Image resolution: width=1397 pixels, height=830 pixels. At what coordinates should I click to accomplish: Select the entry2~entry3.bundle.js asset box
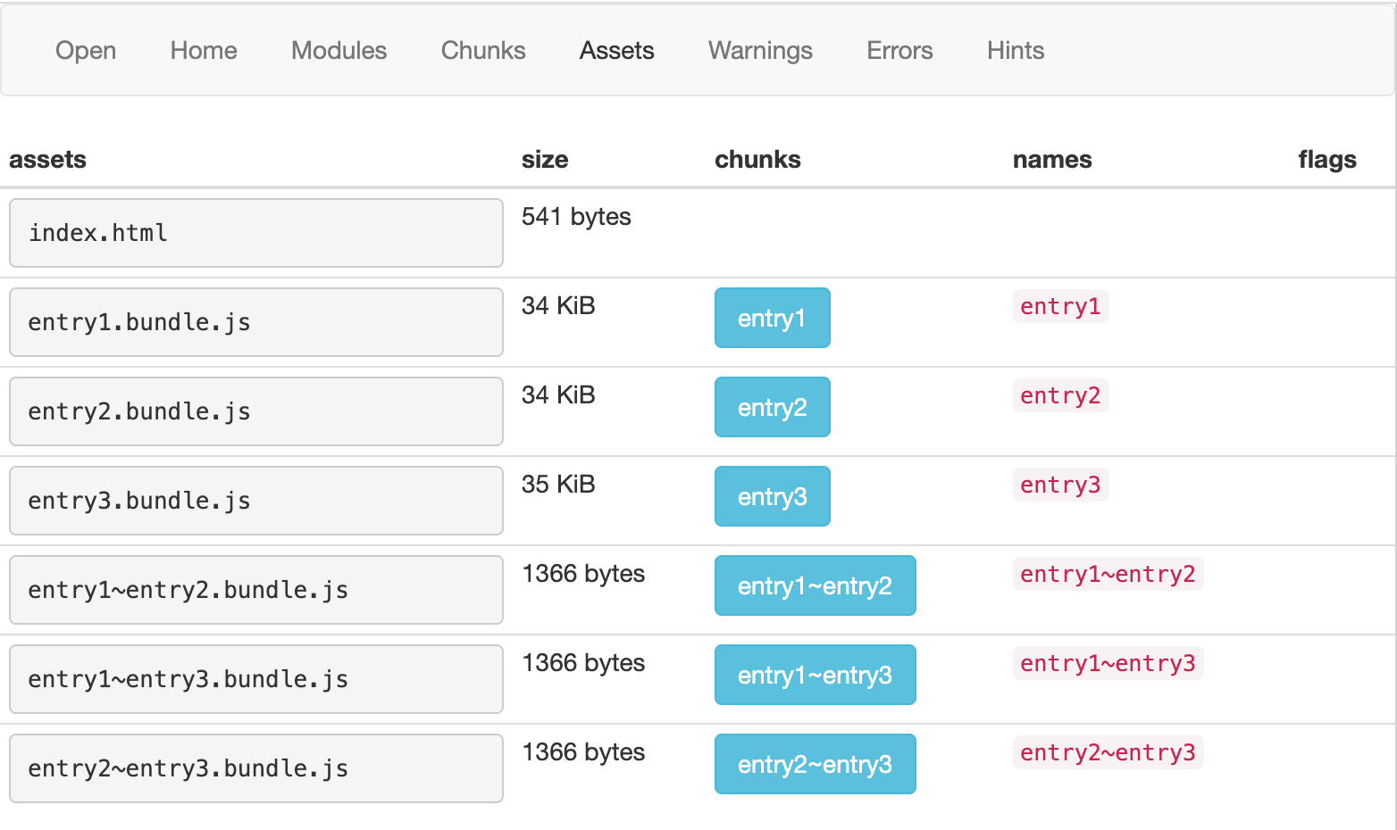[x=255, y=768]
